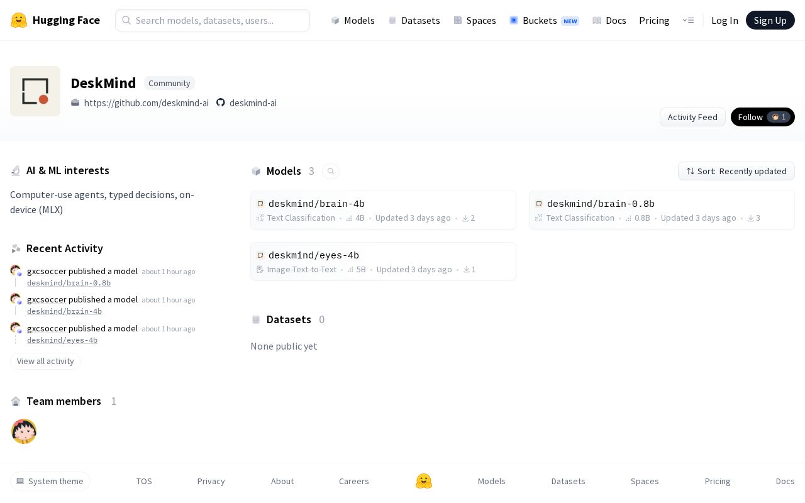
Task: Open Spaces in top navigation
Action: 475,20
